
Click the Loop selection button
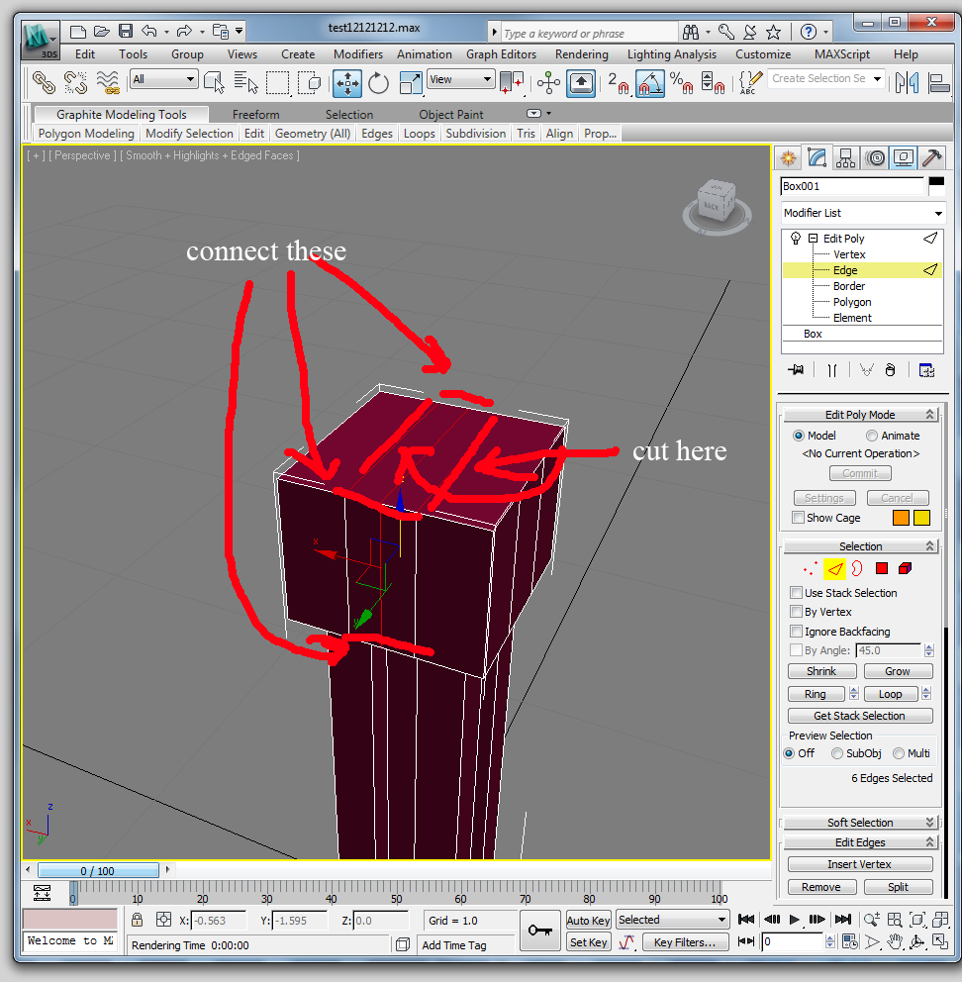(890, 694)
